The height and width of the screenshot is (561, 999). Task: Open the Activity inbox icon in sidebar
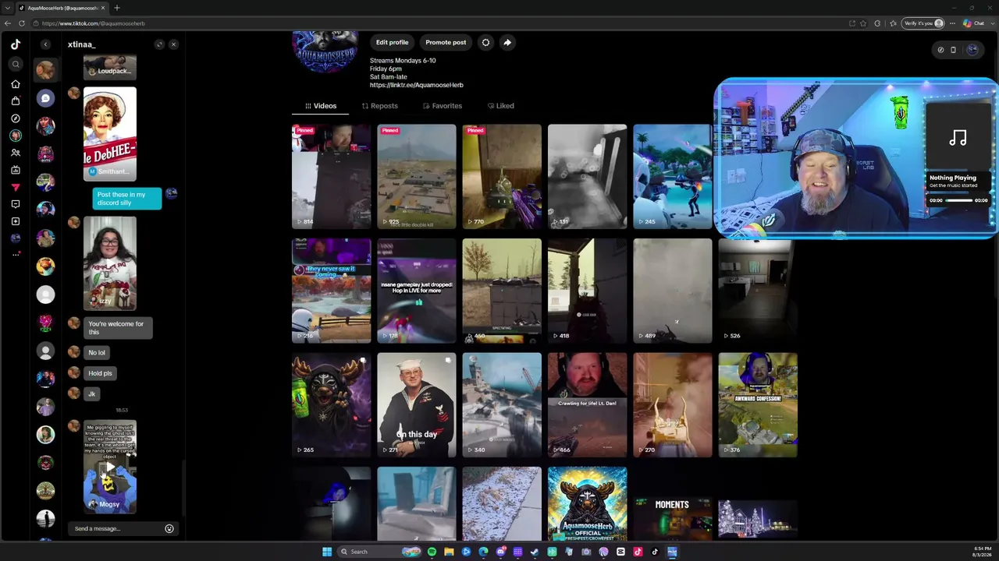16,204
